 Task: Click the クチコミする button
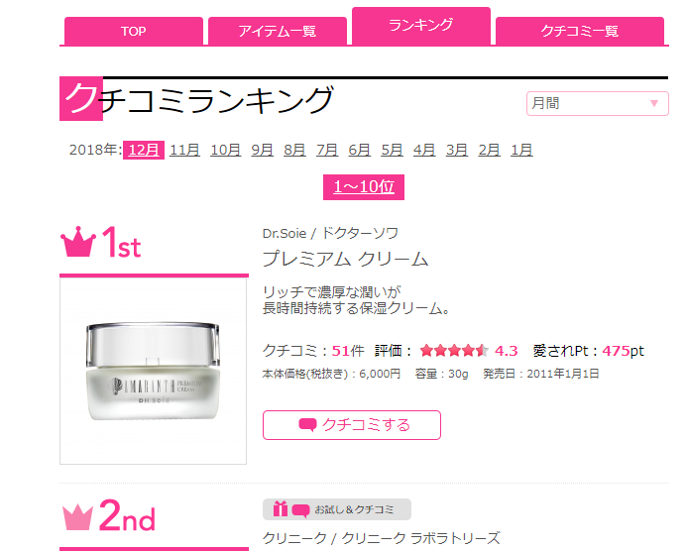(x=352, y=425)
